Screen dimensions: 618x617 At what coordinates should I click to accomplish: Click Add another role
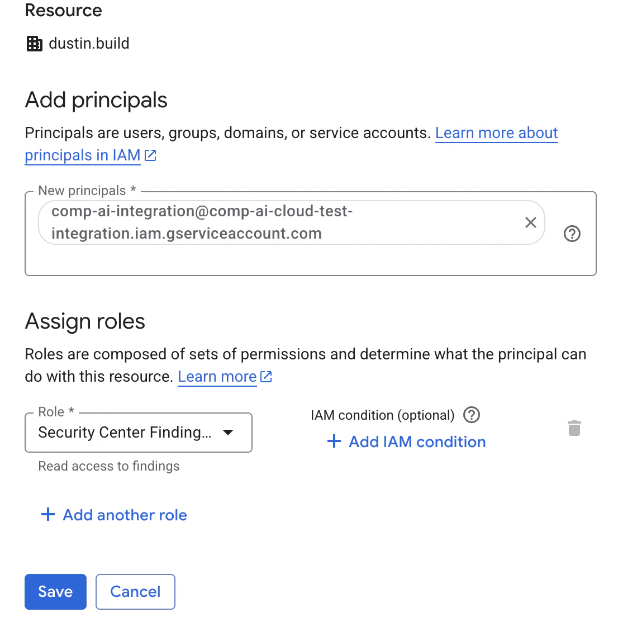tap(114, 515)
